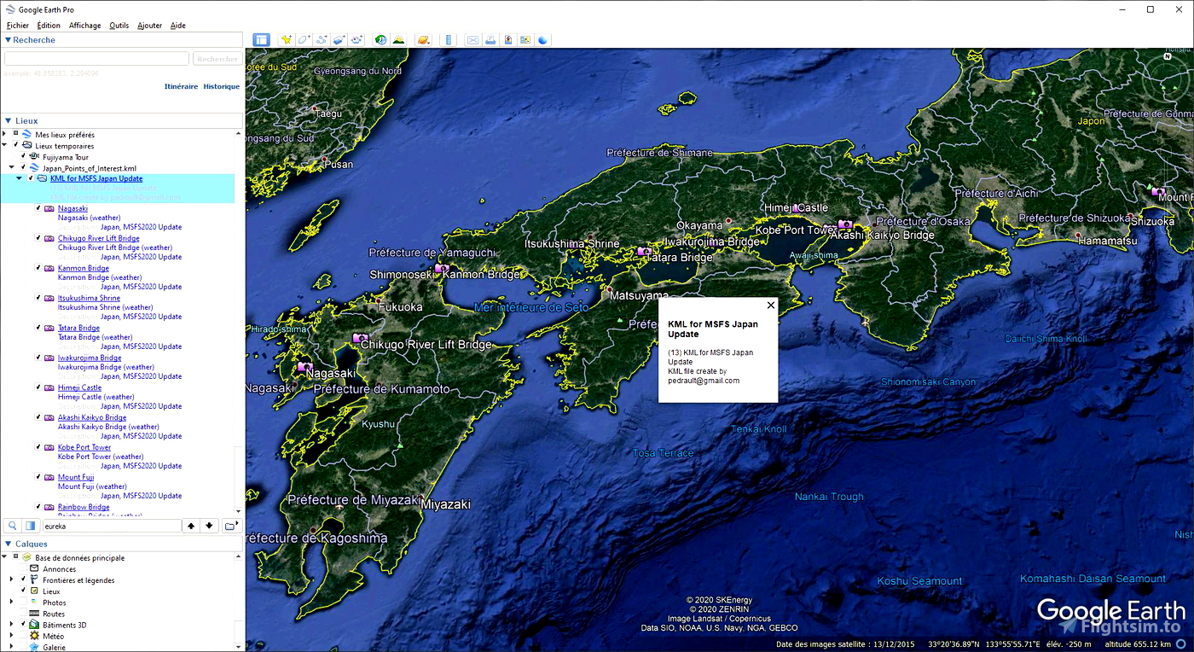Collapse the Recherche panel
Viewport: 1194px width, 652px height.
[9, 40]
